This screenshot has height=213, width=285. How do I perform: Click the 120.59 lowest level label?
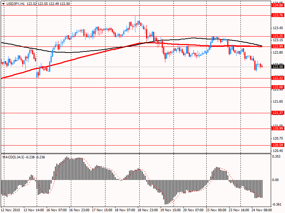pos(278,145)
